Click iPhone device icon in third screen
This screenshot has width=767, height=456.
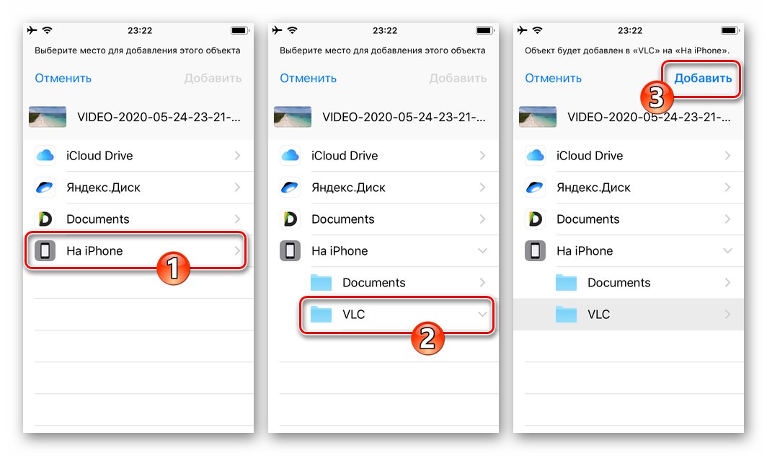pyautogui.click(x=535, y=251)
